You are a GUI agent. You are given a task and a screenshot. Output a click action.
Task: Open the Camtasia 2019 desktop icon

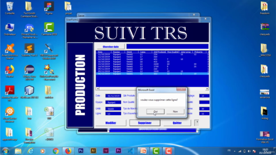coord(49,29)
